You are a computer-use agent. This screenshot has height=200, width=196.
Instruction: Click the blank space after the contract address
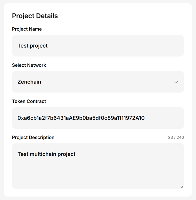164,118
